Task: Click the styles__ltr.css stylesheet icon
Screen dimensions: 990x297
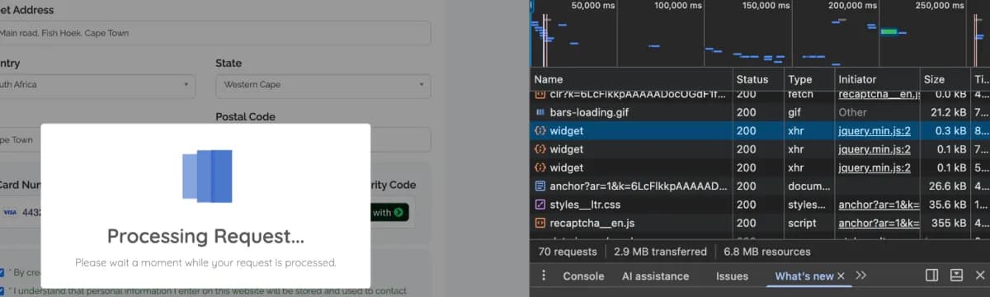Action: 540,205
